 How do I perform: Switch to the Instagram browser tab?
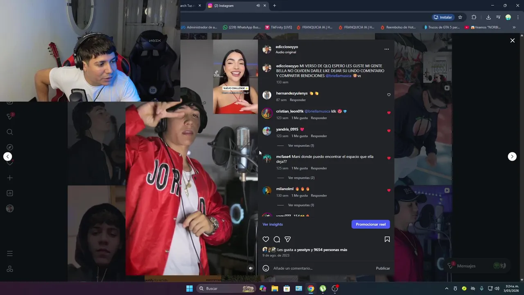click(231, 6)
